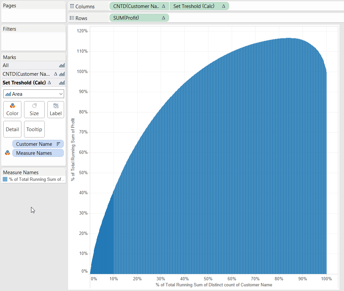The width and height of the screenshot is (344, 291).
Task: Click the SUM(Profit) pill in Rows
Action: tap(139, 18)
